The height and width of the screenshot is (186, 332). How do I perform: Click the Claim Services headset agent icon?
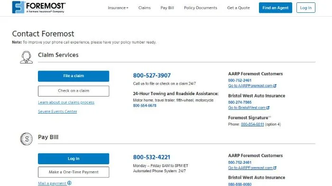27,57
